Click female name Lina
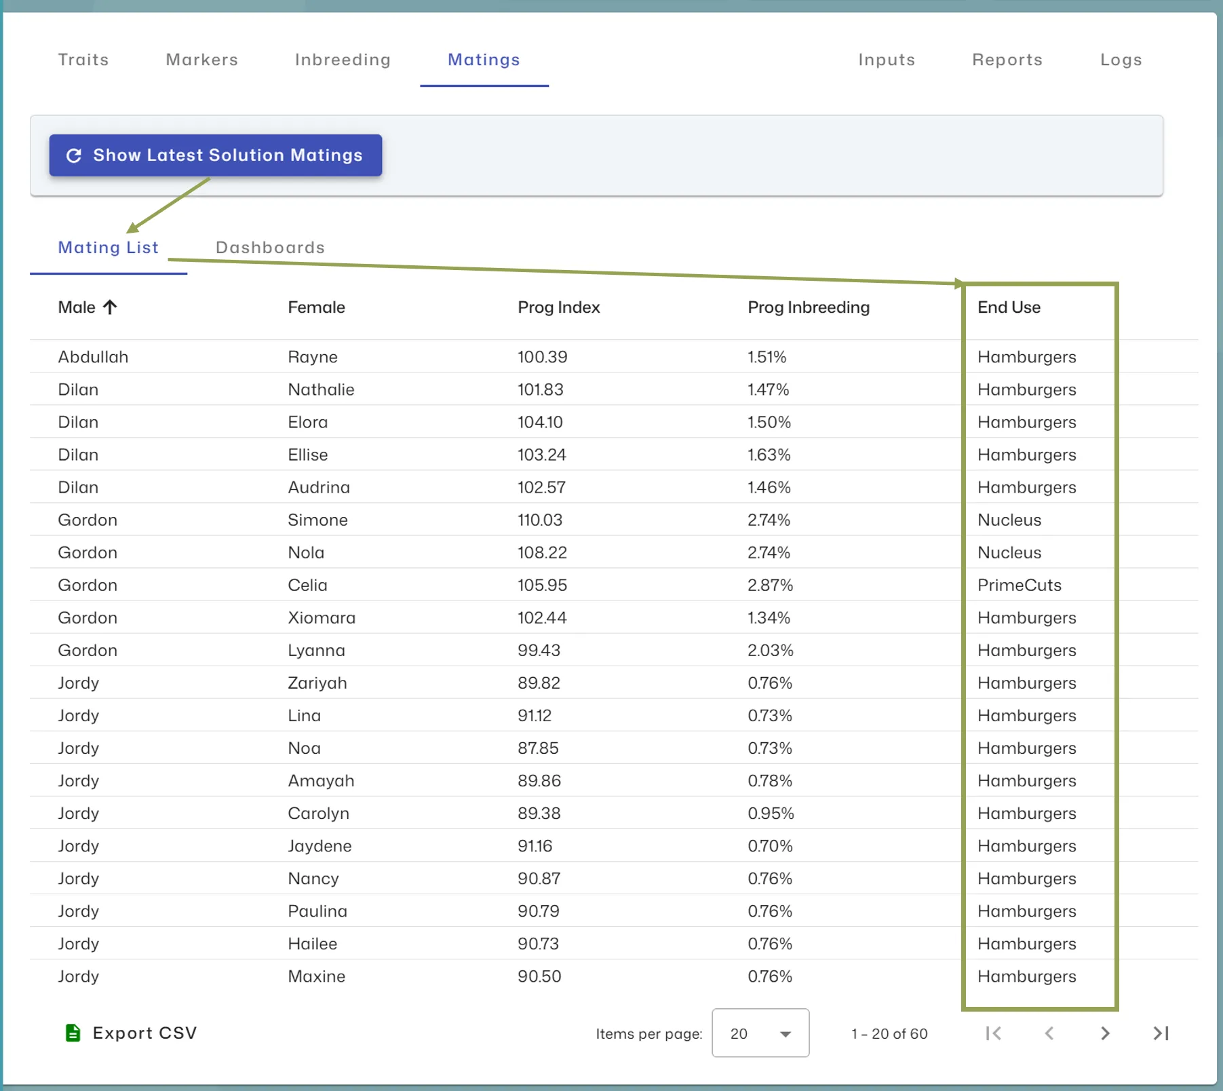This screenshot has width=1223, height=1091. (x=304, y=715)
